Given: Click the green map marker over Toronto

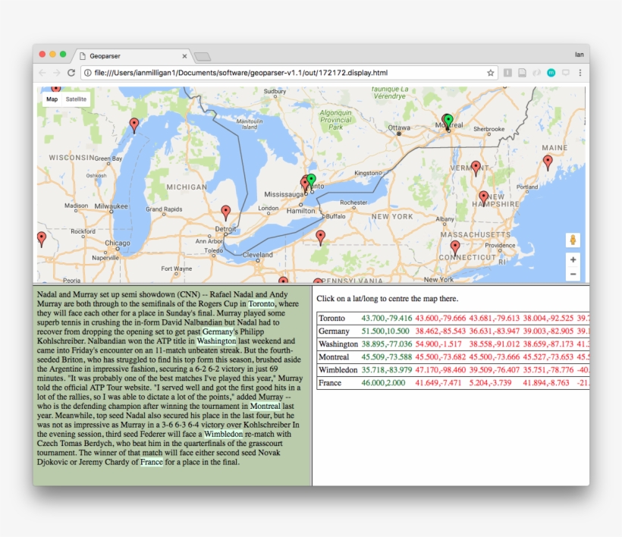Looking at the screenshot, I should click(311, 180).
